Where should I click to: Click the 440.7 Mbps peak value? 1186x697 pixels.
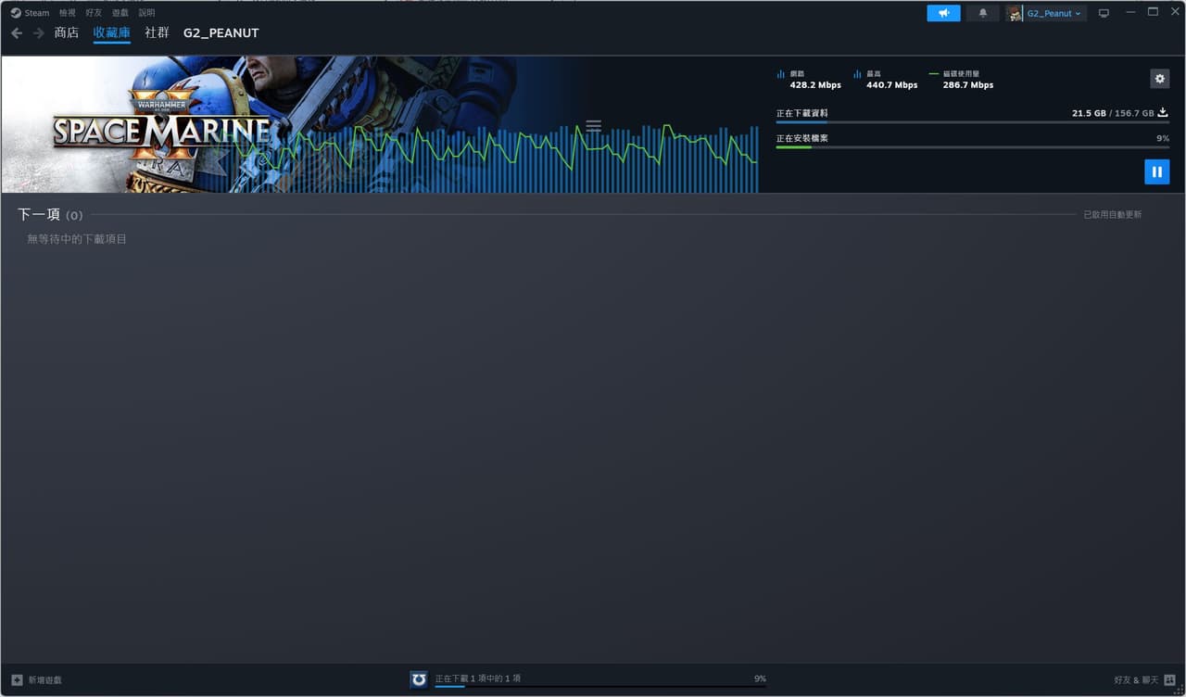coord(892,85)
